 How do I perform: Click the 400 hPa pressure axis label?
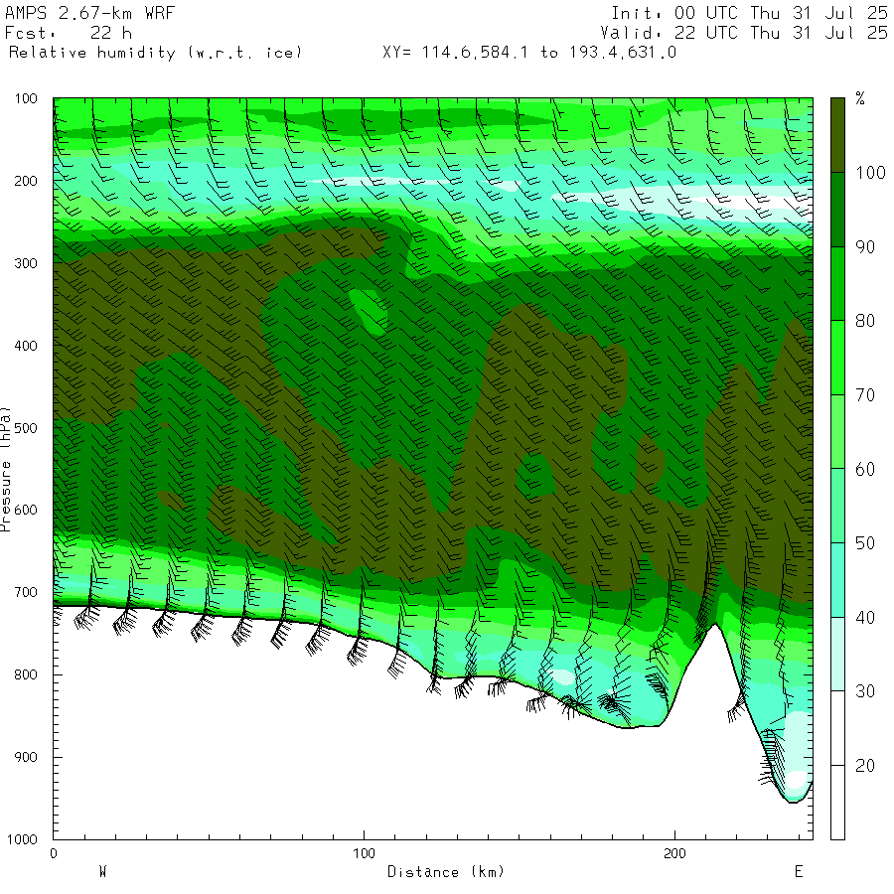click(x=26, y=346)
